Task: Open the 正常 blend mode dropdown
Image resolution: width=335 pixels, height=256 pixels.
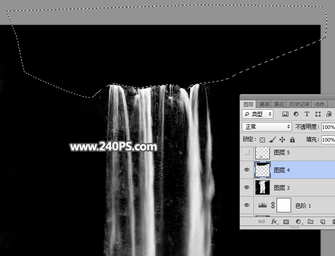Action: click(267, 127)
